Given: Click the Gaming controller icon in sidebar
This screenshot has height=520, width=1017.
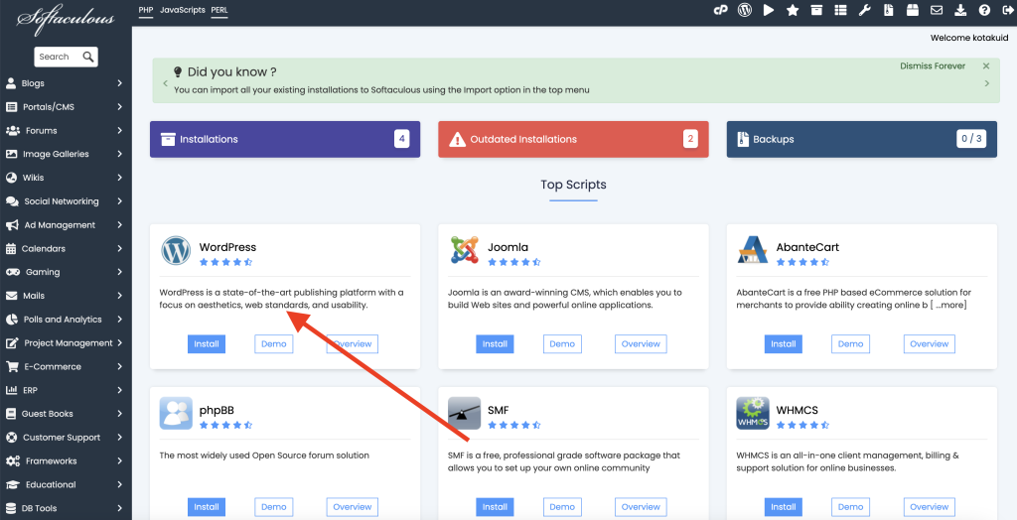Looking at the screenshot, I should tap(12, 272).
